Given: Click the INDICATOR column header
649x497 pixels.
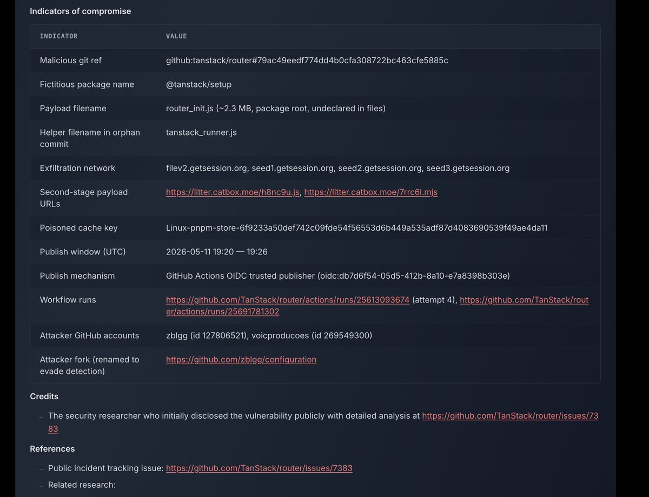Looking at the screenshot, I should tap(58, 36).
